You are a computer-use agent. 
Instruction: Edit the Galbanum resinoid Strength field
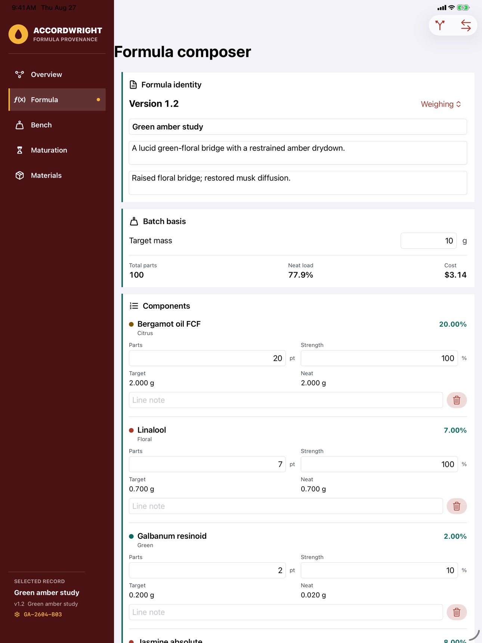click(379, 570)
